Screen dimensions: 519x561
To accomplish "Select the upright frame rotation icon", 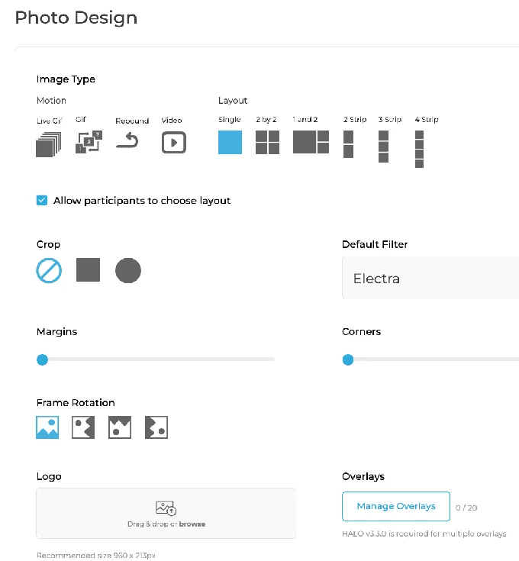I will pyautogui.click(x=47, y=427).
